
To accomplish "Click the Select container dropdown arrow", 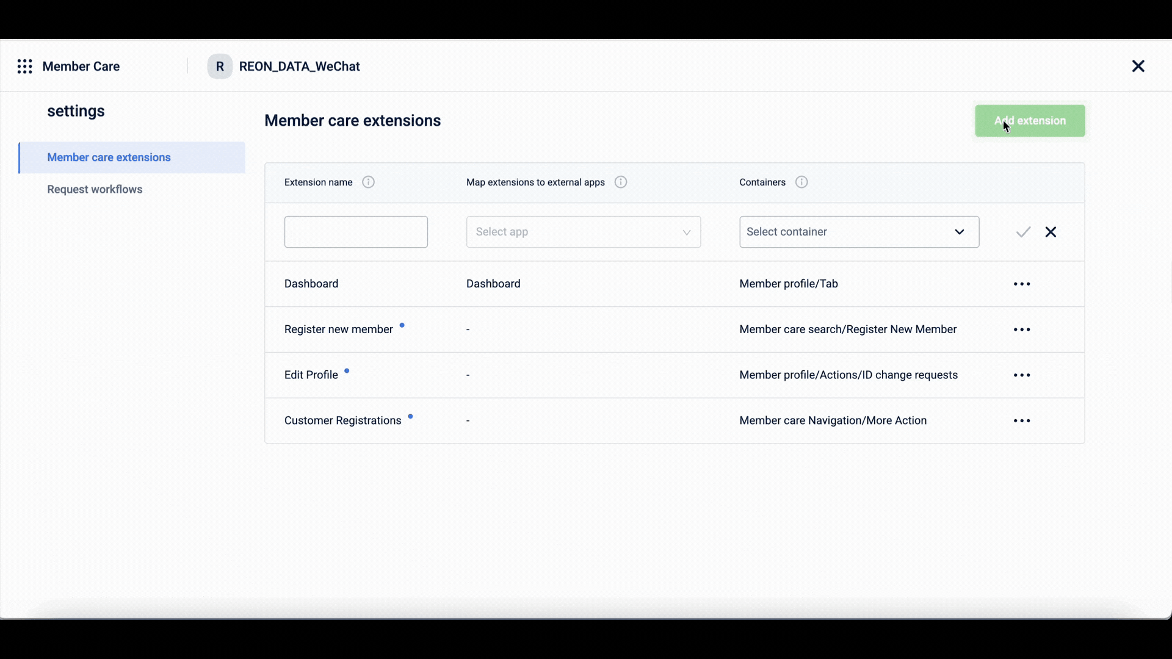I will tap(960, 232).
